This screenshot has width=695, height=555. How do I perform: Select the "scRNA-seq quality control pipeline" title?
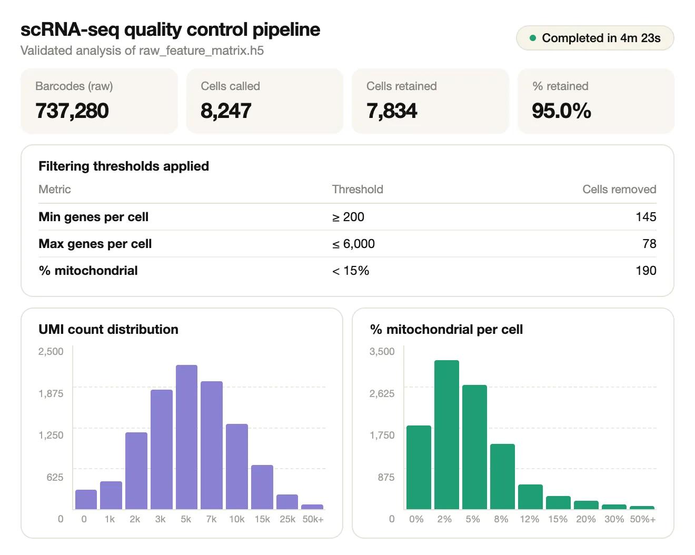point(170,29)
